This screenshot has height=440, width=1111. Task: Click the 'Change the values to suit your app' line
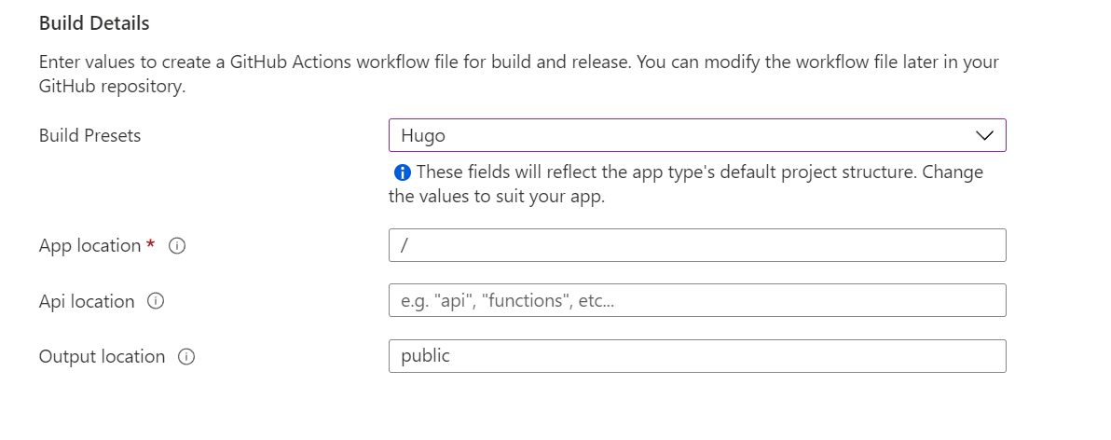click(x=497, y=198)
